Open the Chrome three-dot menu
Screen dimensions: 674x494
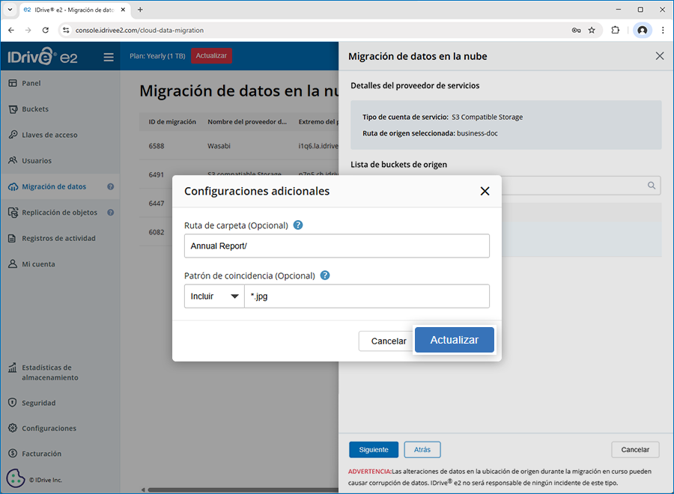coord(663,31)
